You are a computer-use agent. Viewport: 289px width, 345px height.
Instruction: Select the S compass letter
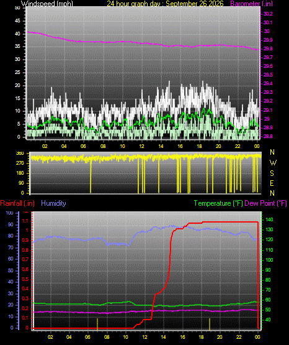coord(272,173)
